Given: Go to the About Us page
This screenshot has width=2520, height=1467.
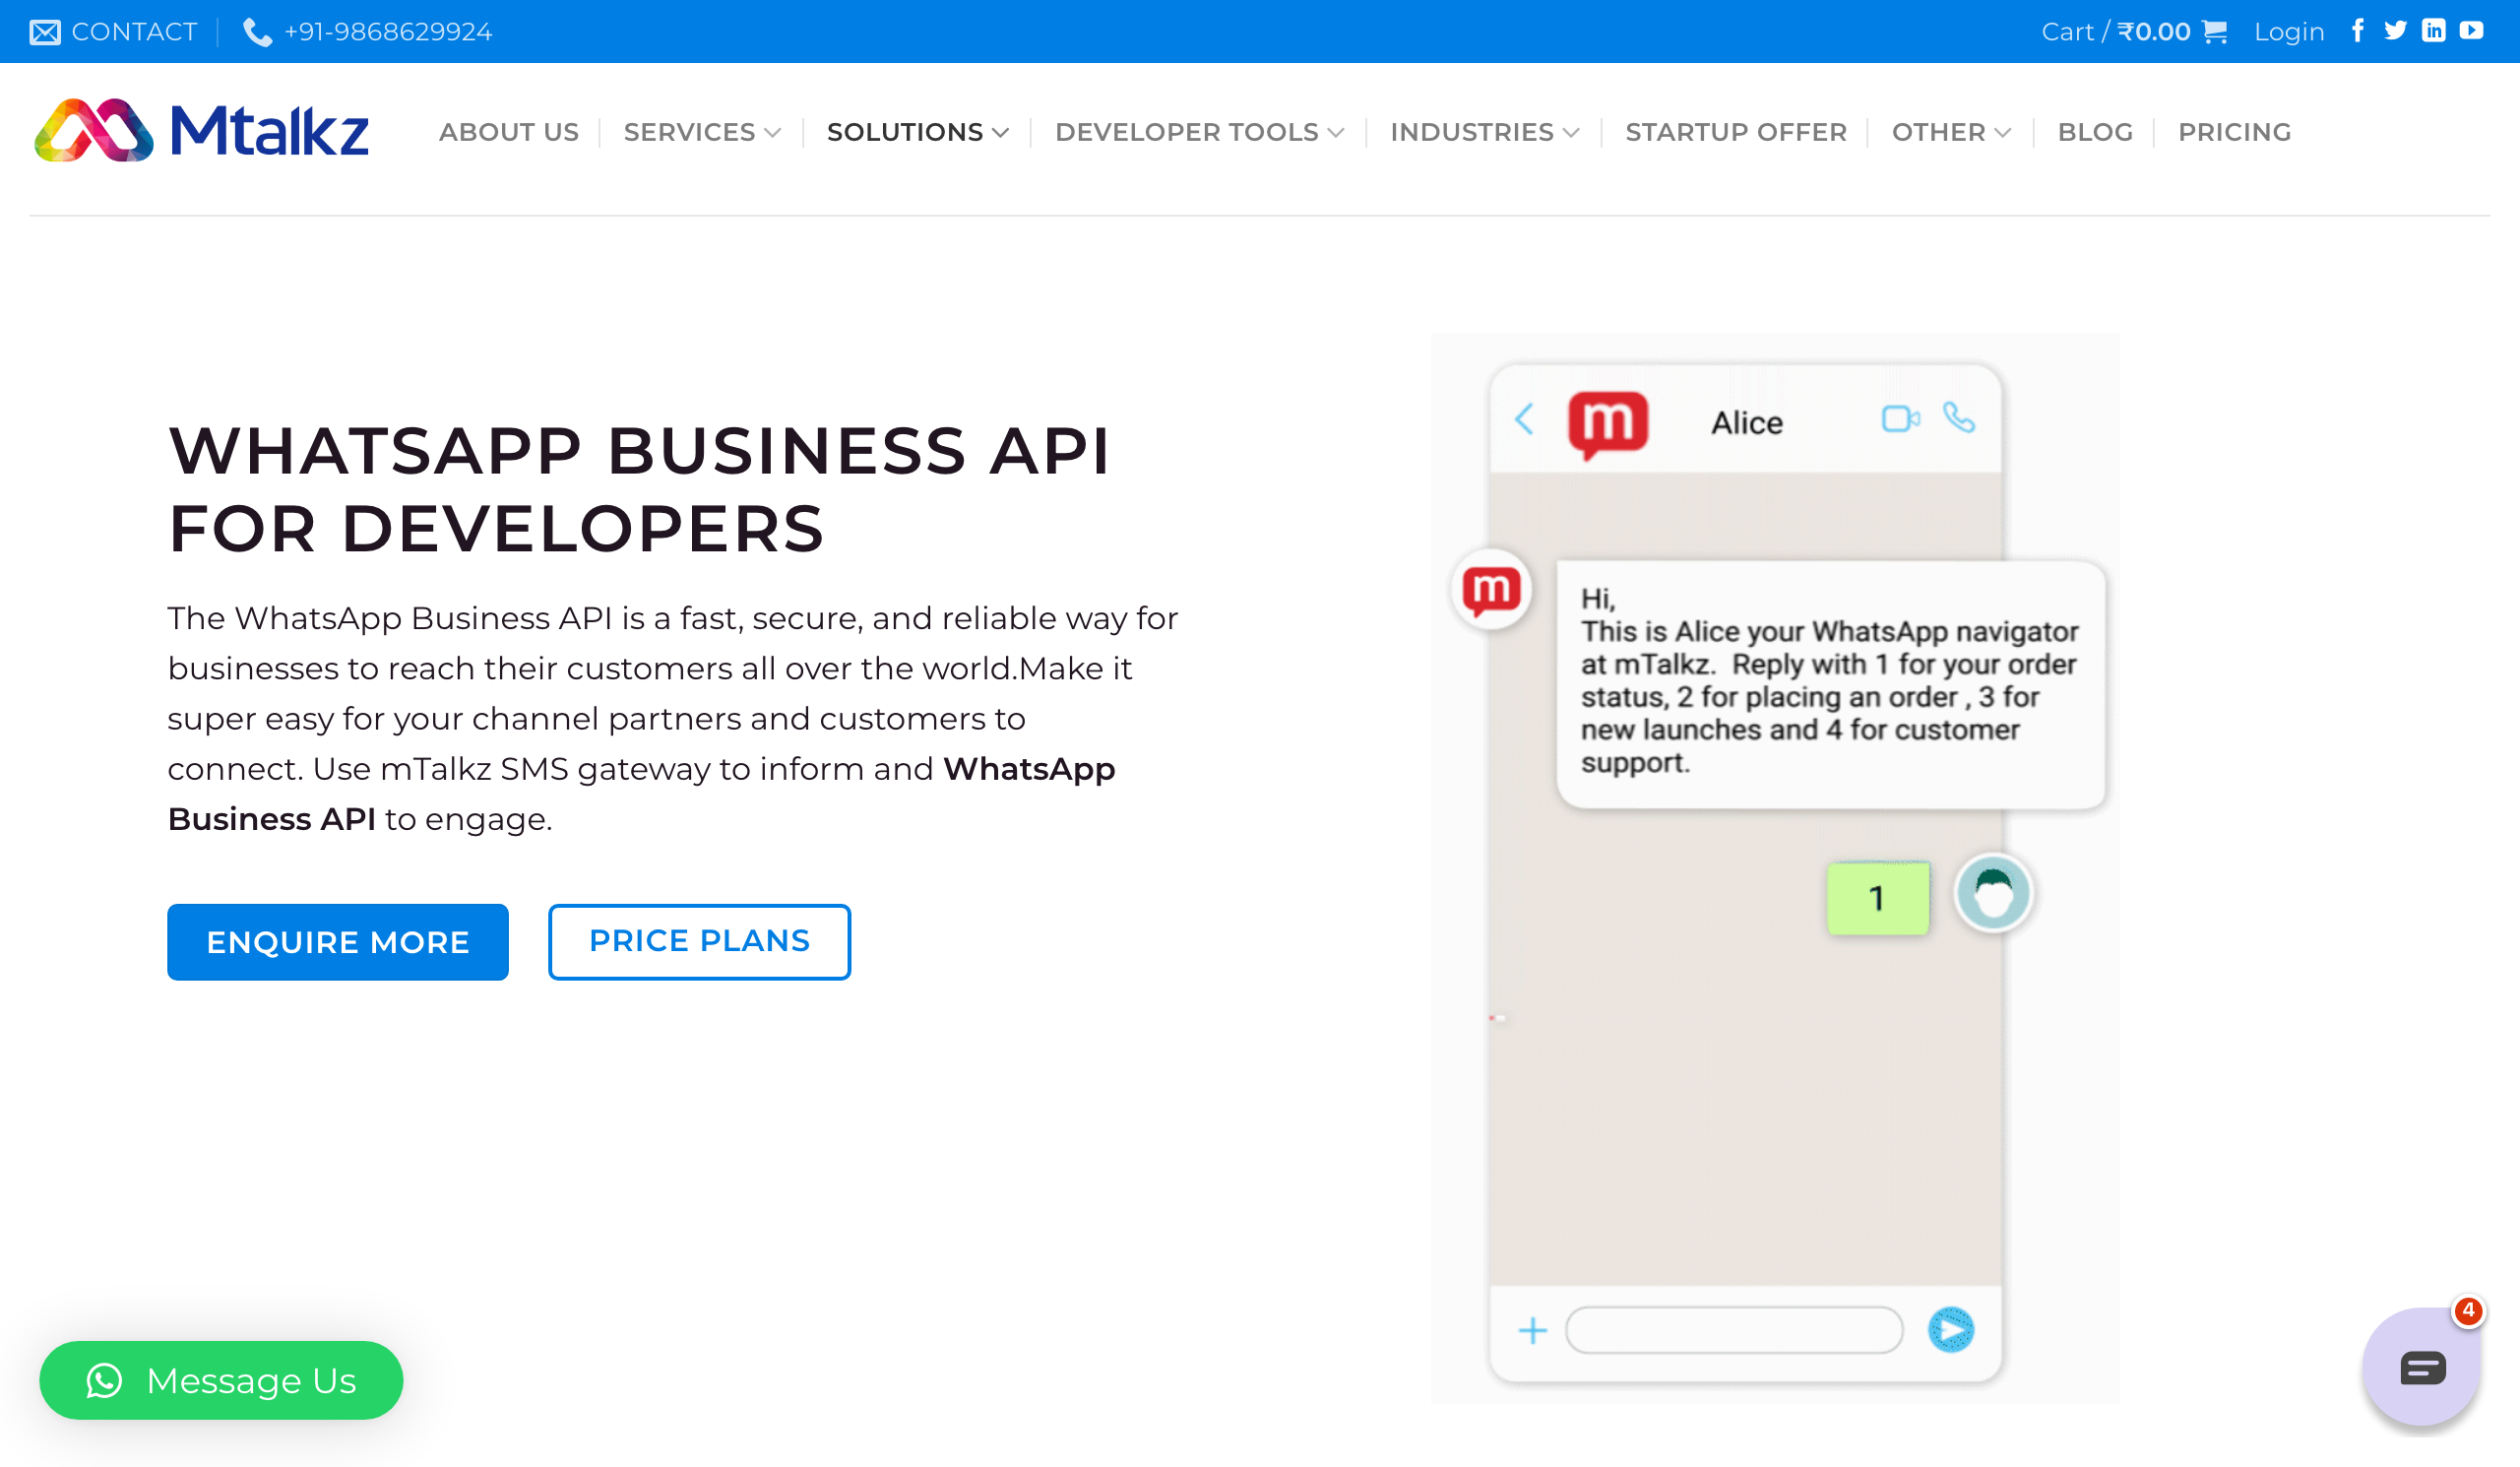Looking at the screenshot, I should [509, 132].
